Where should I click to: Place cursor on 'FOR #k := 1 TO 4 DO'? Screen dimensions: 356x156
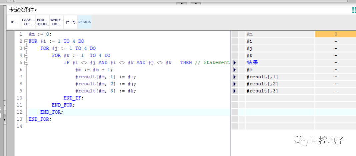point(81,56)
